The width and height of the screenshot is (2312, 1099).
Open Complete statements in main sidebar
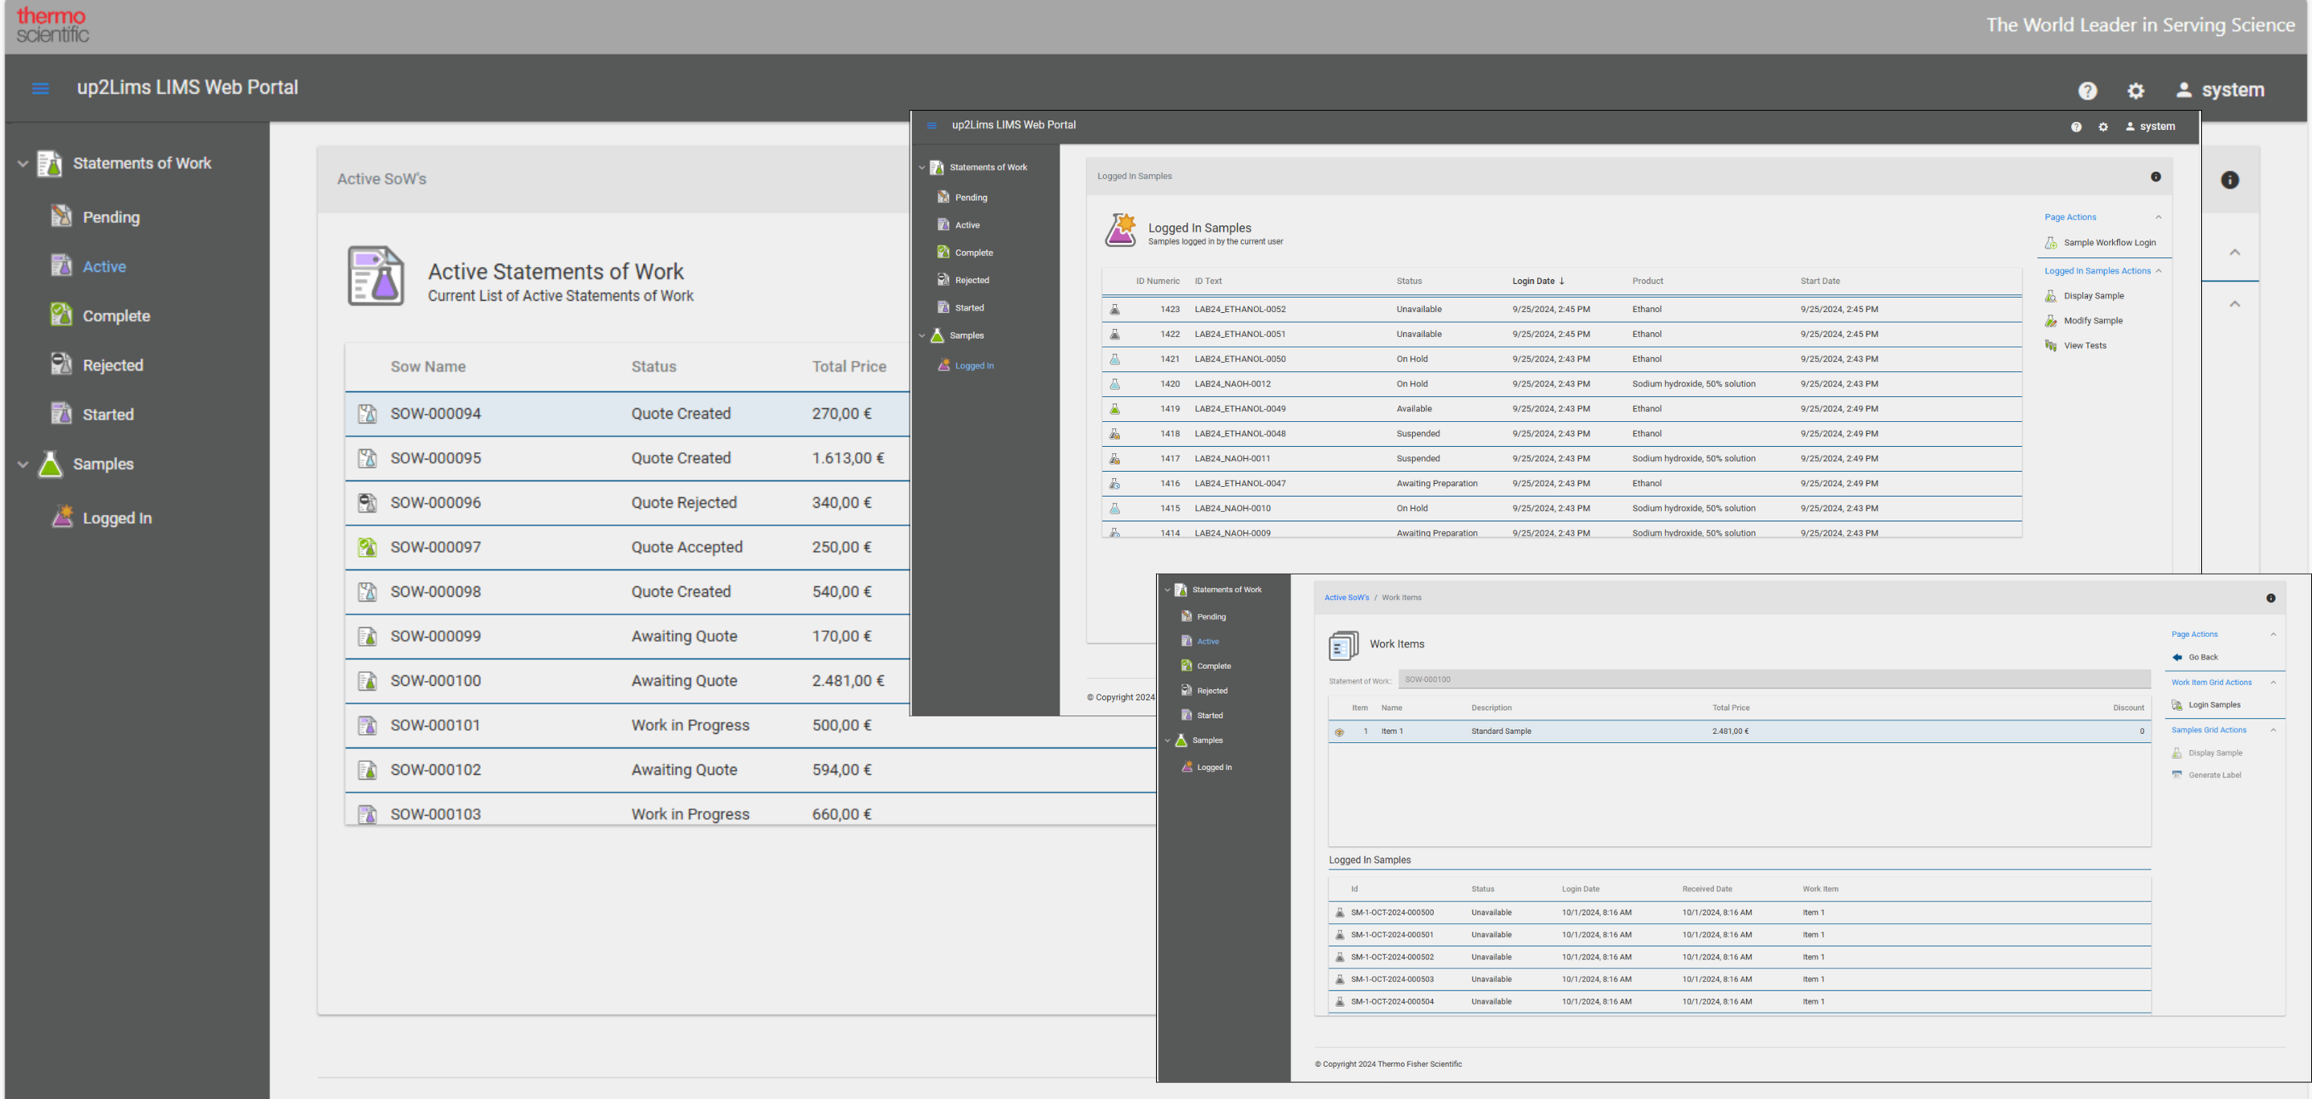point(116,316)
